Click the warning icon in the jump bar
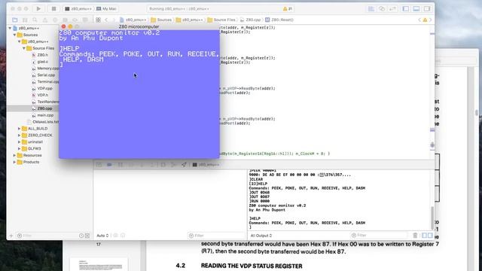The width and height of the screenshot is (482, 271). coord(425,20)
